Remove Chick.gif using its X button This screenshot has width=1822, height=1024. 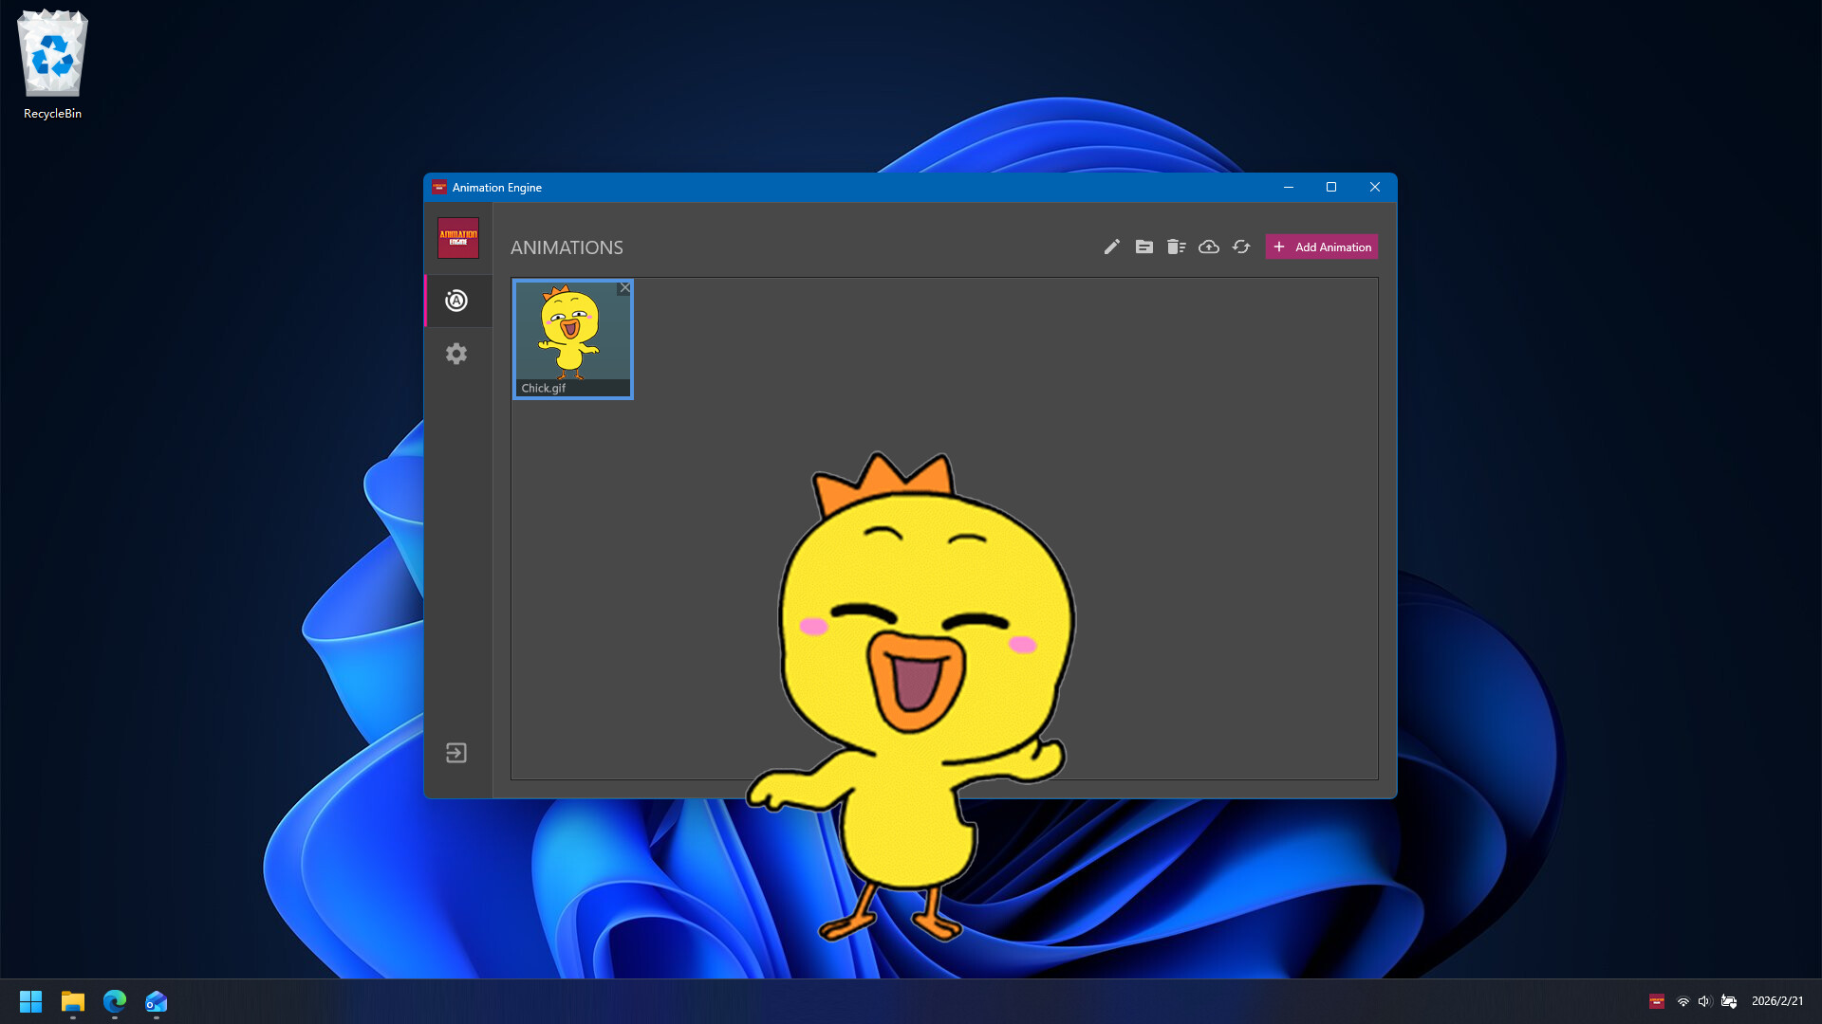coord(624,288)
